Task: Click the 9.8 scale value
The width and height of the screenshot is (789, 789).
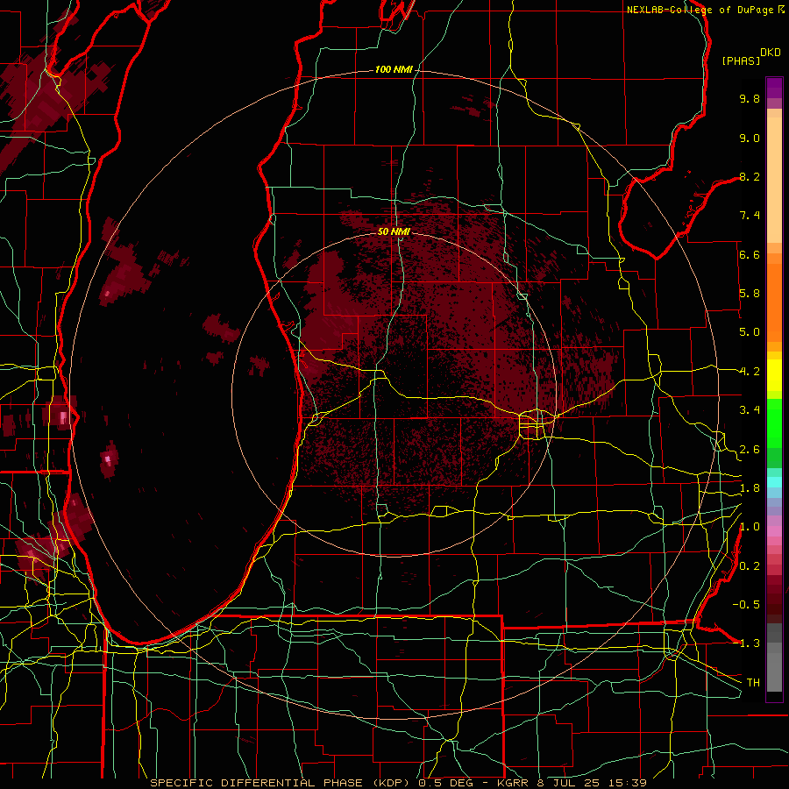Action: click(750, 98)
